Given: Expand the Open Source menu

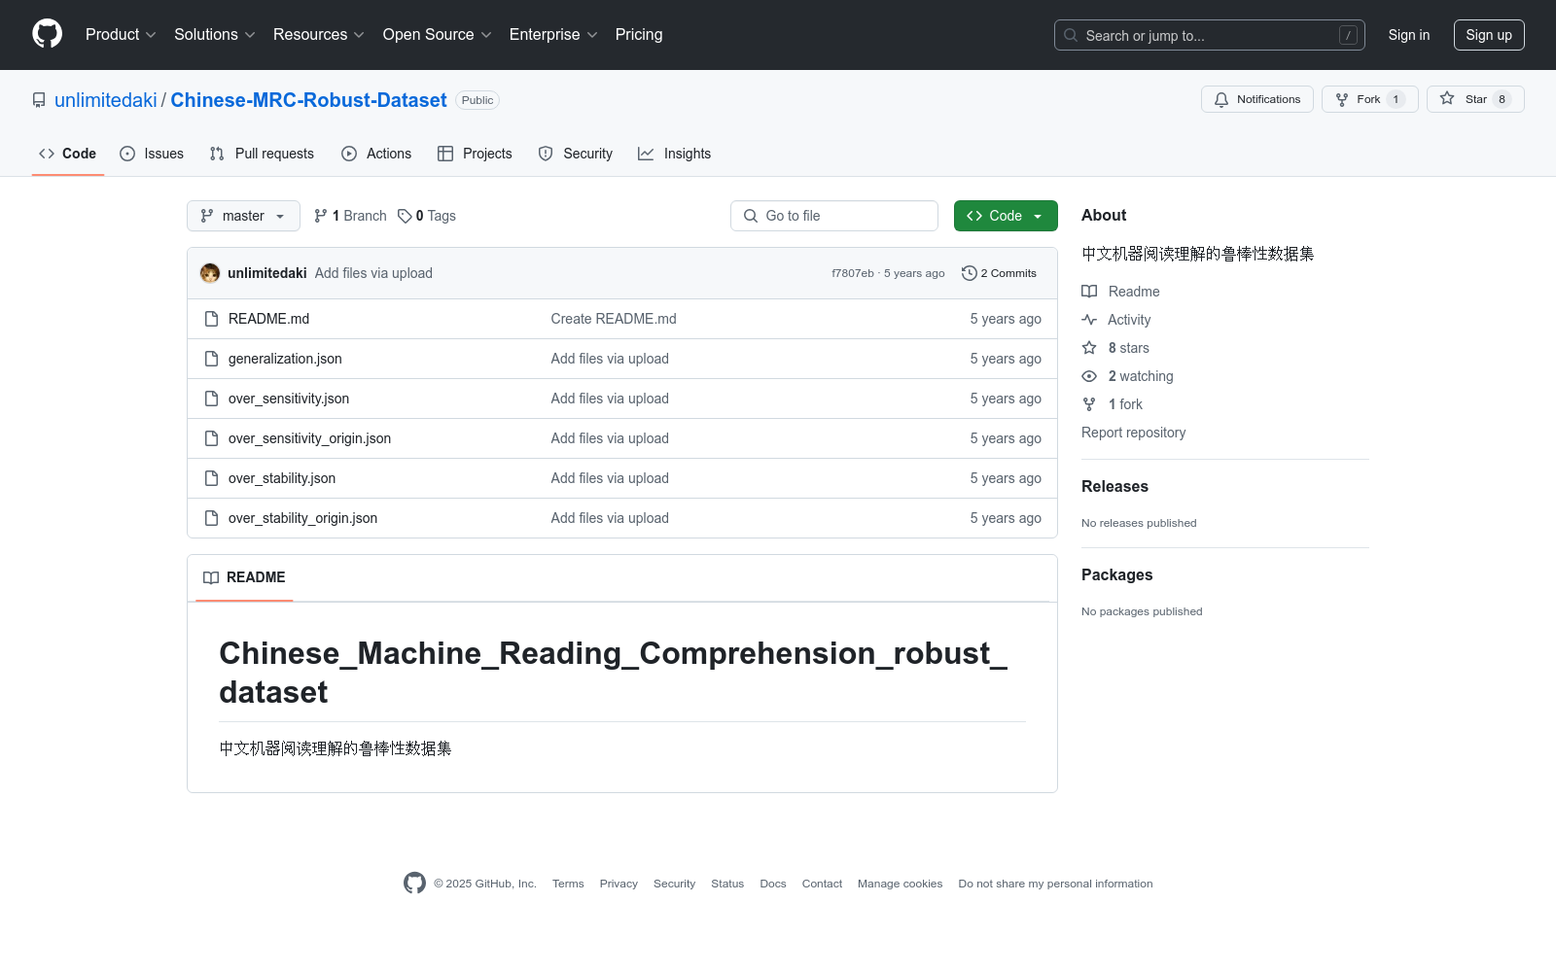Looking at the screenshot, I should (438, 34).
